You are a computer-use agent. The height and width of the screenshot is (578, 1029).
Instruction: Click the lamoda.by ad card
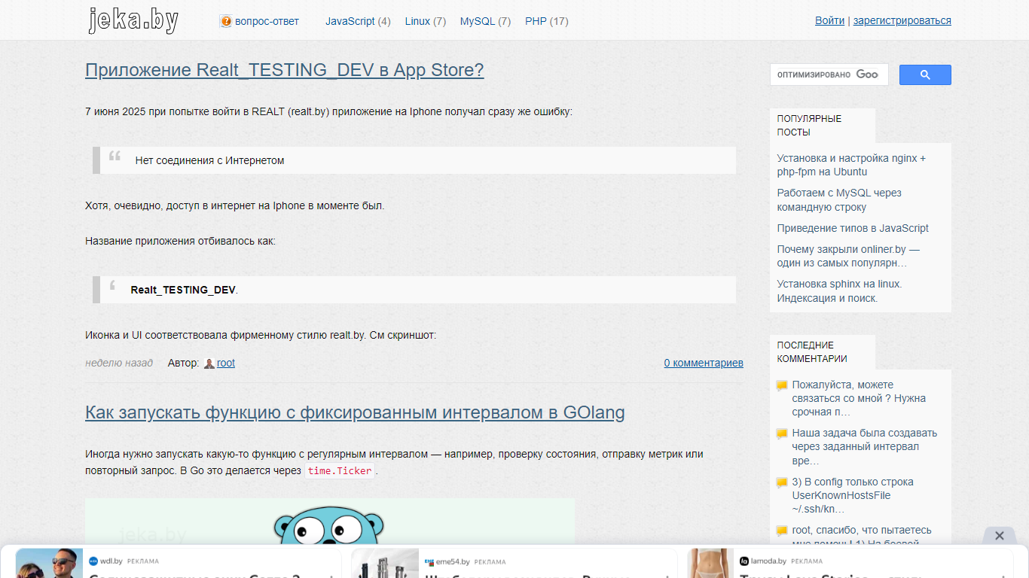click(x=850, y=563)
